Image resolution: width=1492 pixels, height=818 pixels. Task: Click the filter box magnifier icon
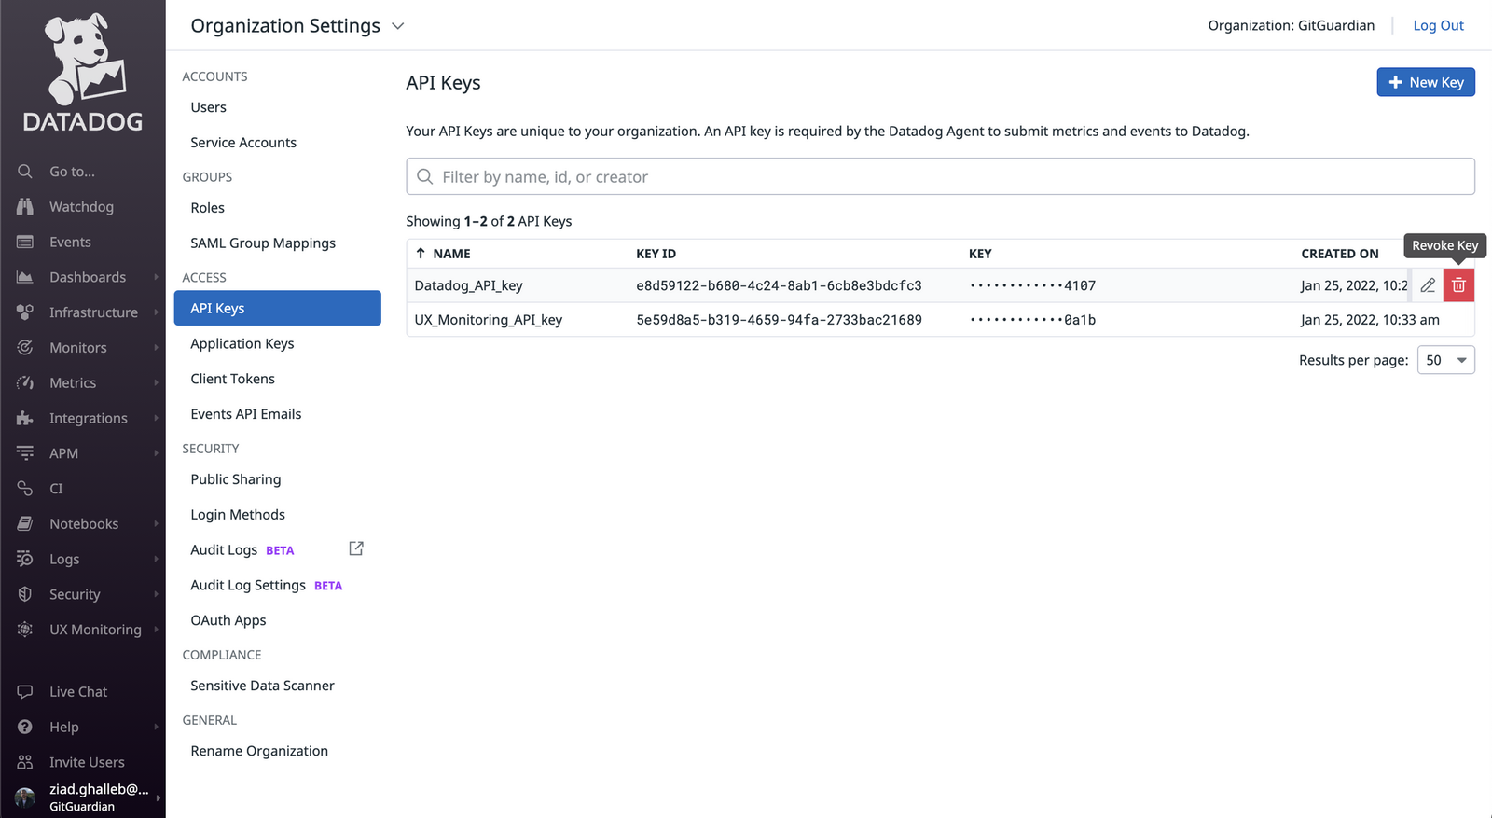tap(425, 177)
